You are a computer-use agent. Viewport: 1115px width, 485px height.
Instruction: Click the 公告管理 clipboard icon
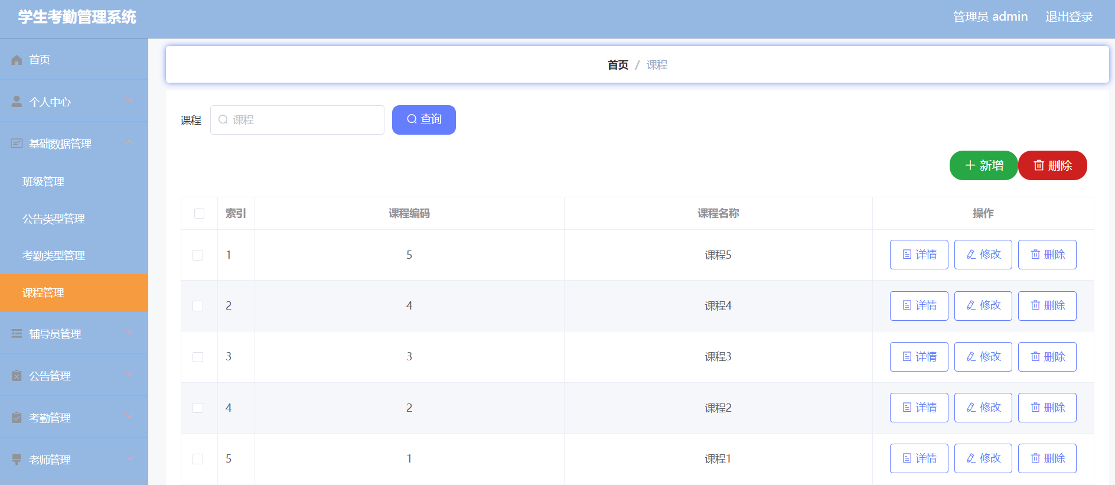(17, 376)
